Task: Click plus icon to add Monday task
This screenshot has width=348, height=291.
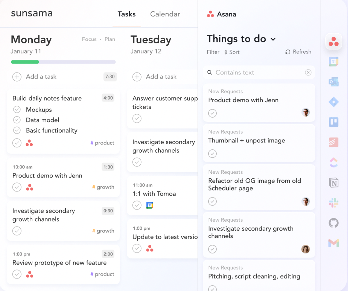Action: click(17, 77)
